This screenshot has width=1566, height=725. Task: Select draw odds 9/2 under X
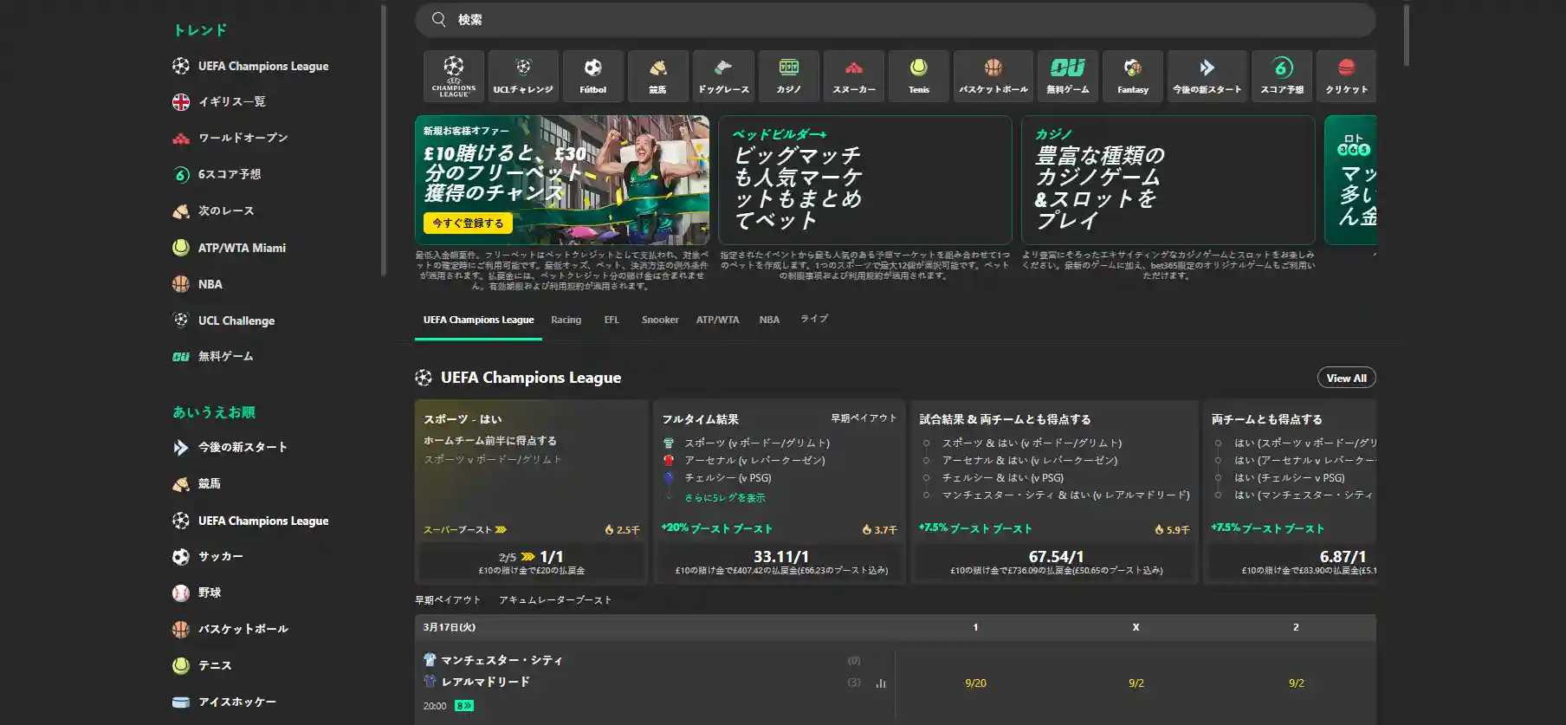(x=1136, y=683)
